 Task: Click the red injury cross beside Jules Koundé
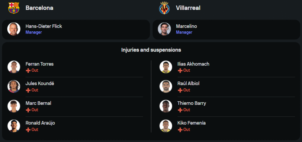click(28, 90)
